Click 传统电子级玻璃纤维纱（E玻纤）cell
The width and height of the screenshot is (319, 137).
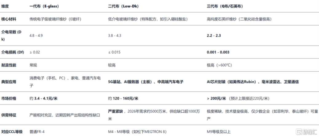(56, 19)
